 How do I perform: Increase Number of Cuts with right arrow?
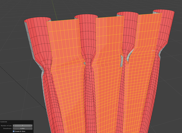32,126
